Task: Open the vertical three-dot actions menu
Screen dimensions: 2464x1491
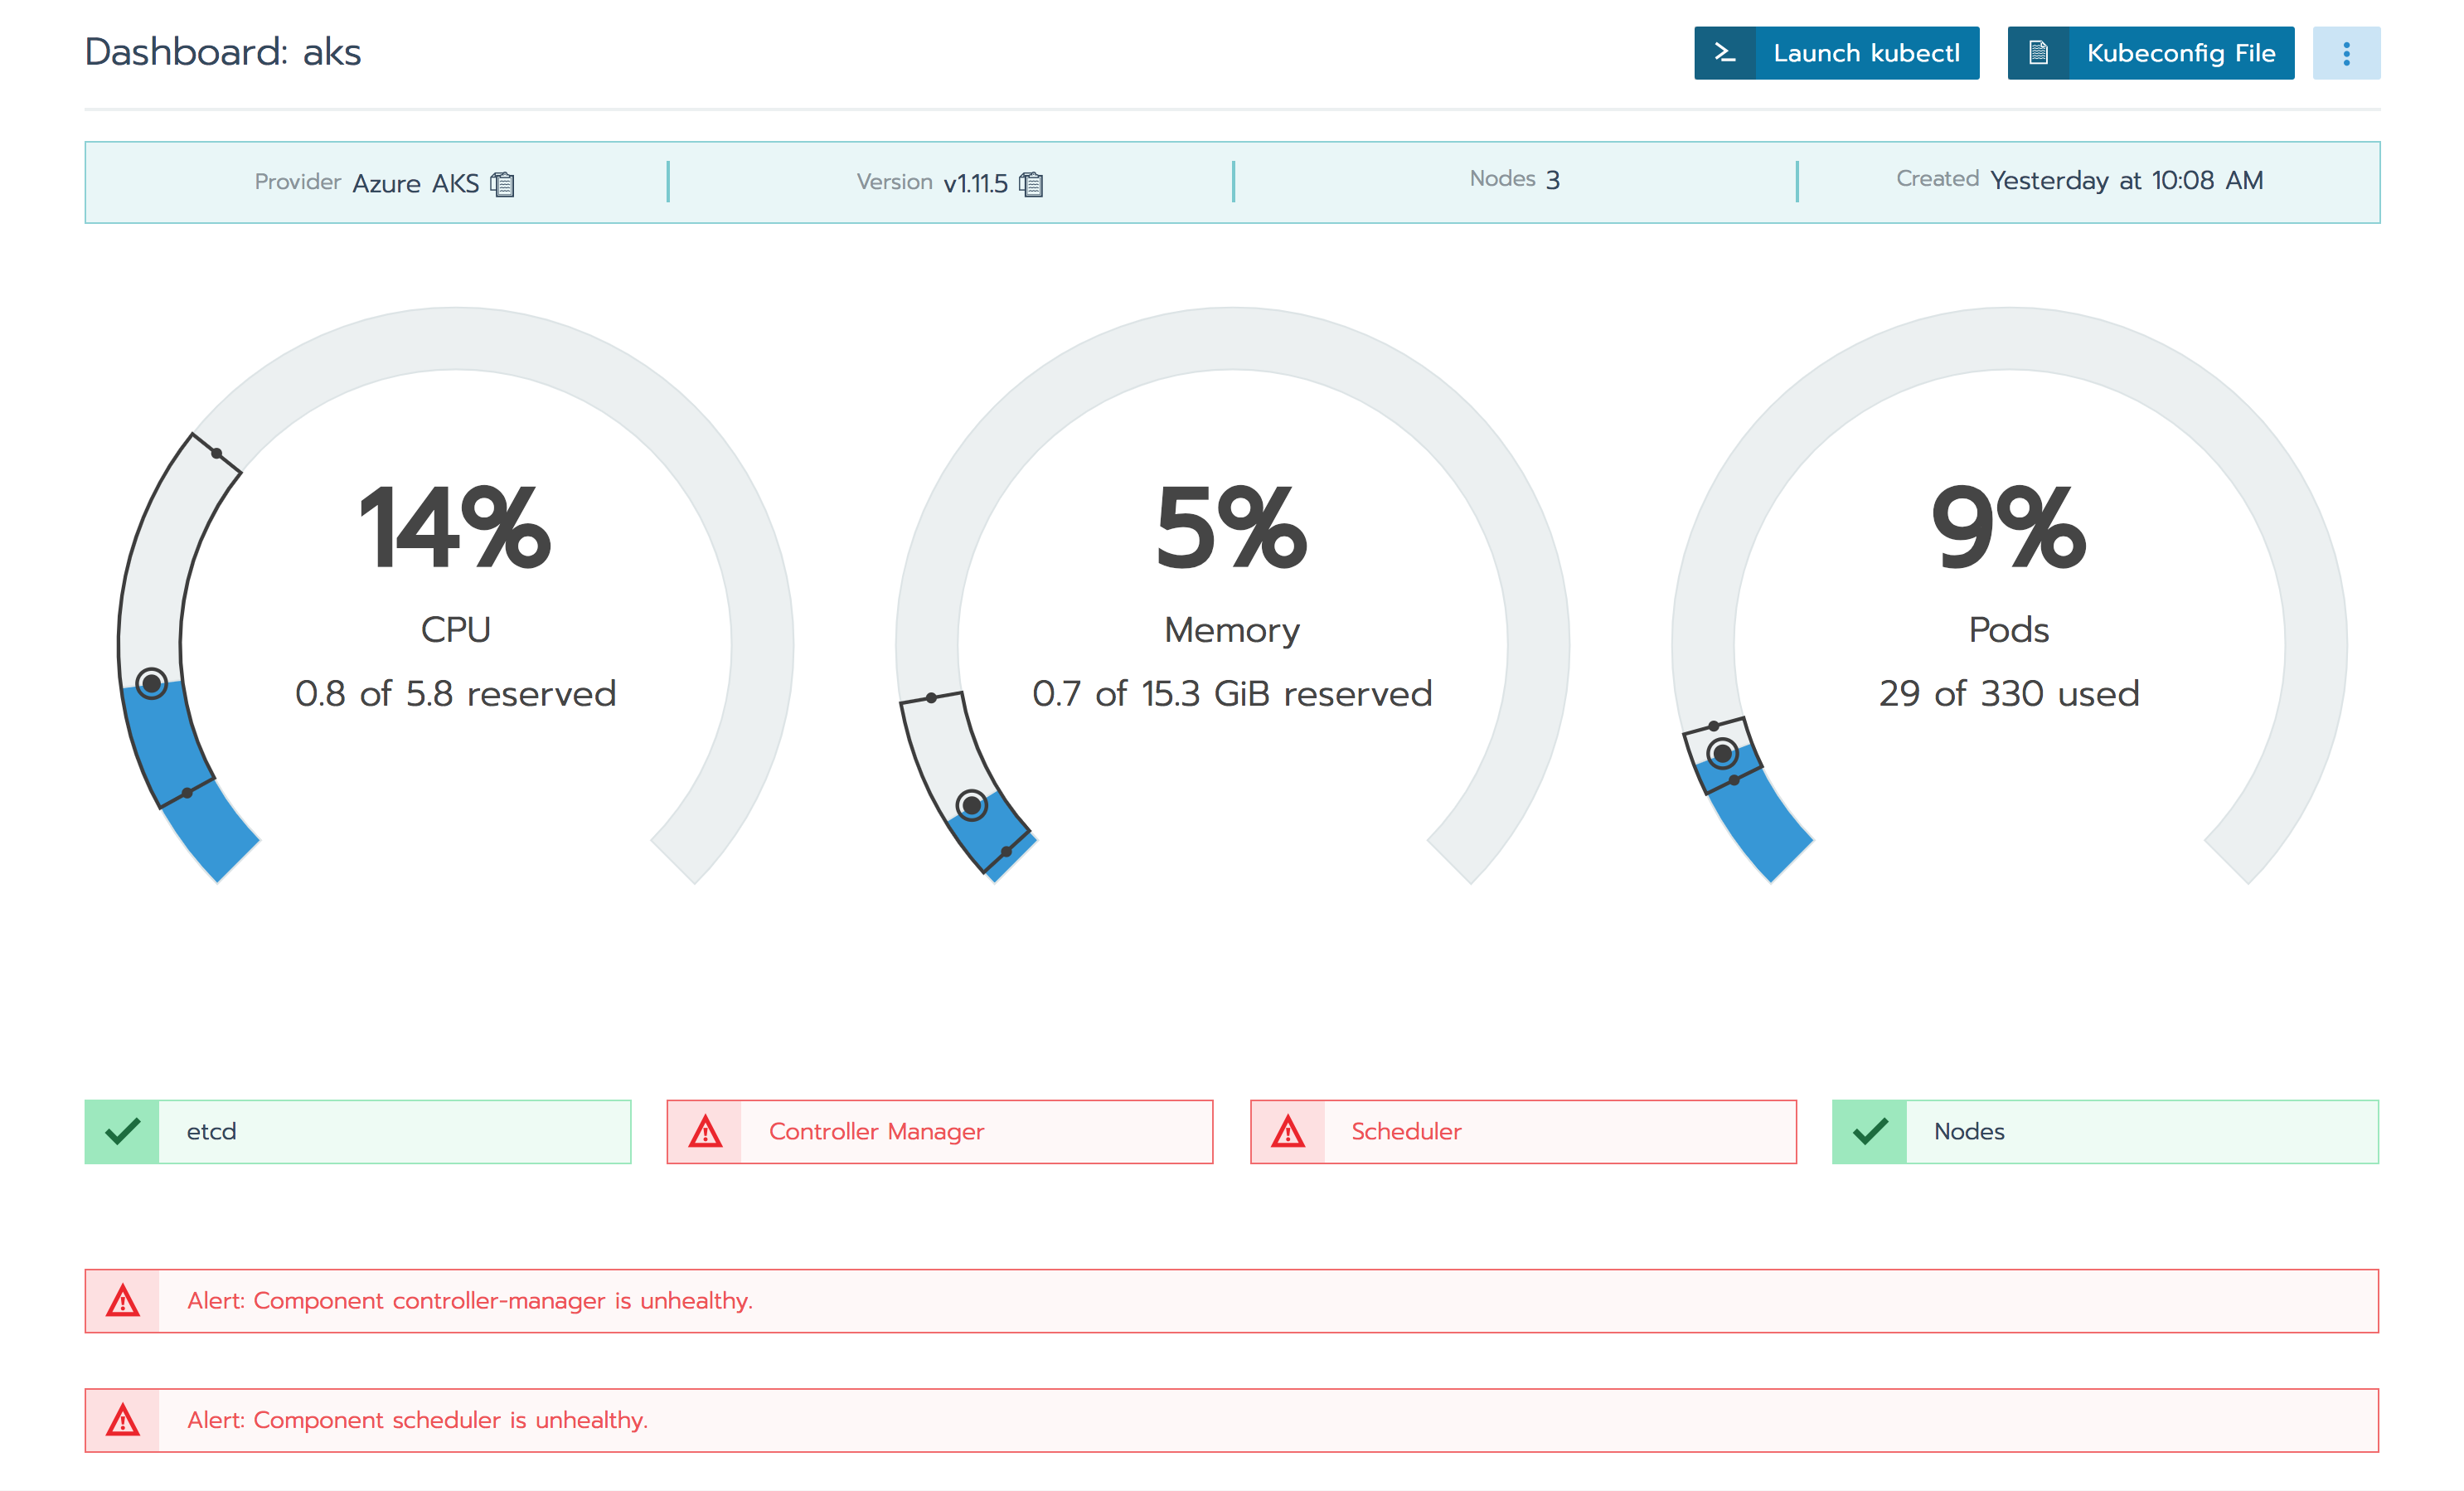Action: pos(2346,53)
